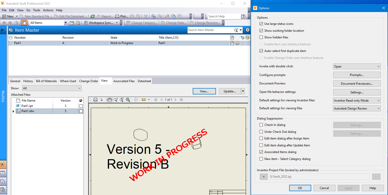This screenshot has height=195, width=388.
Task: Open the Autodesk Design Review dropdown
Action: pyautogui.click(x=357, y=109)
